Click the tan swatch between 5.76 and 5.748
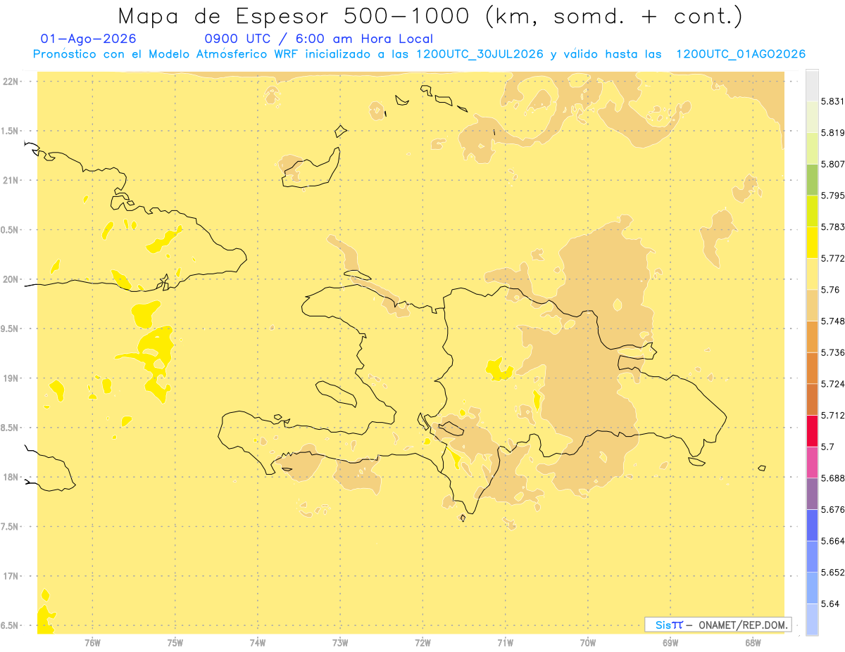 812,305
